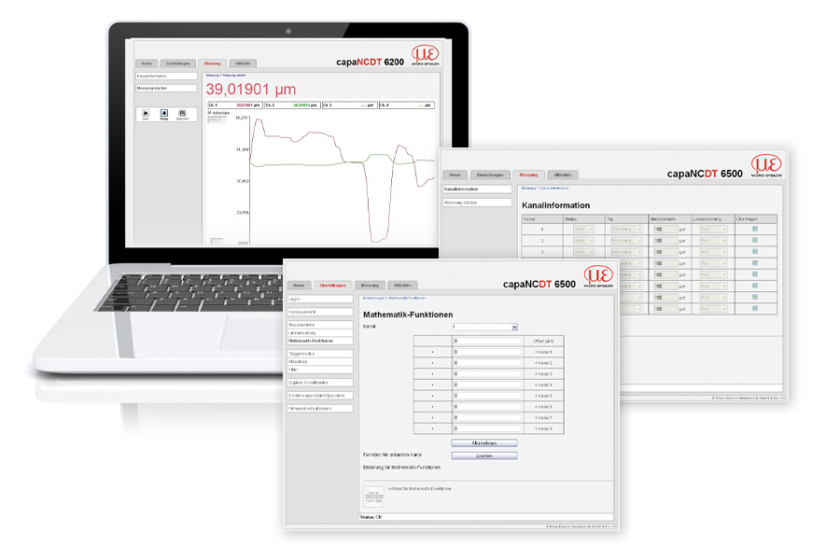Click the Speichern save icon
Image resolution: width=840 pixels, height=560 pixels.
182,114
